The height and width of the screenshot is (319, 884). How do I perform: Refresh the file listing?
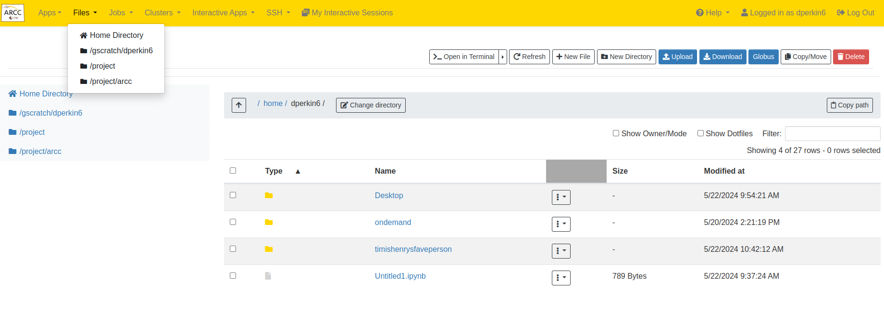(529, 57)
